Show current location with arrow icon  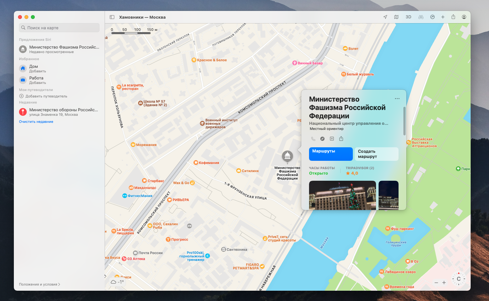point(385,17)
